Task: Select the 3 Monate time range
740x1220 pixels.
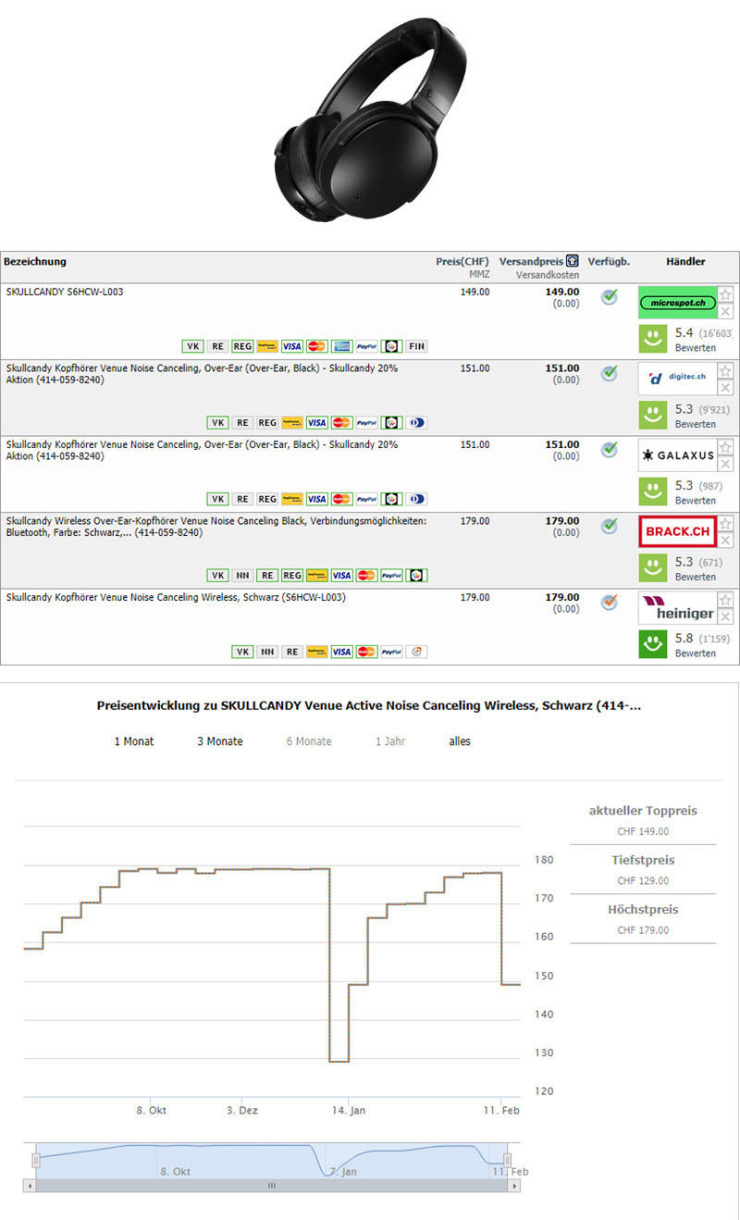Action: tap(220, 741)
